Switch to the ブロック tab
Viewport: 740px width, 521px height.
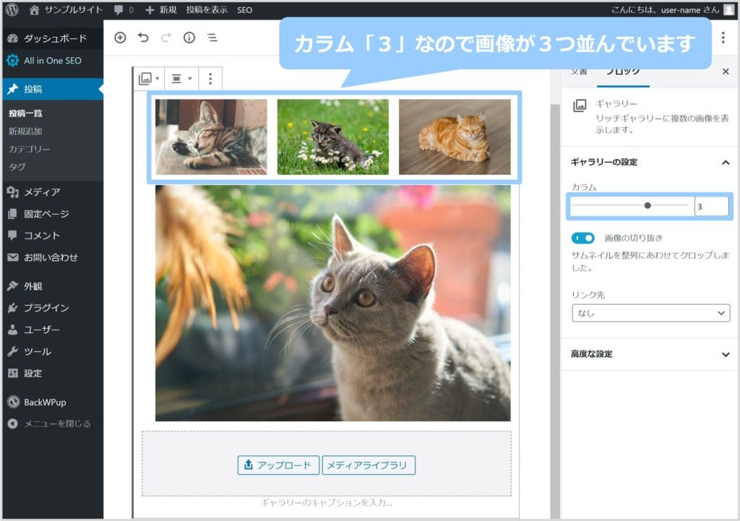(622, 72)
